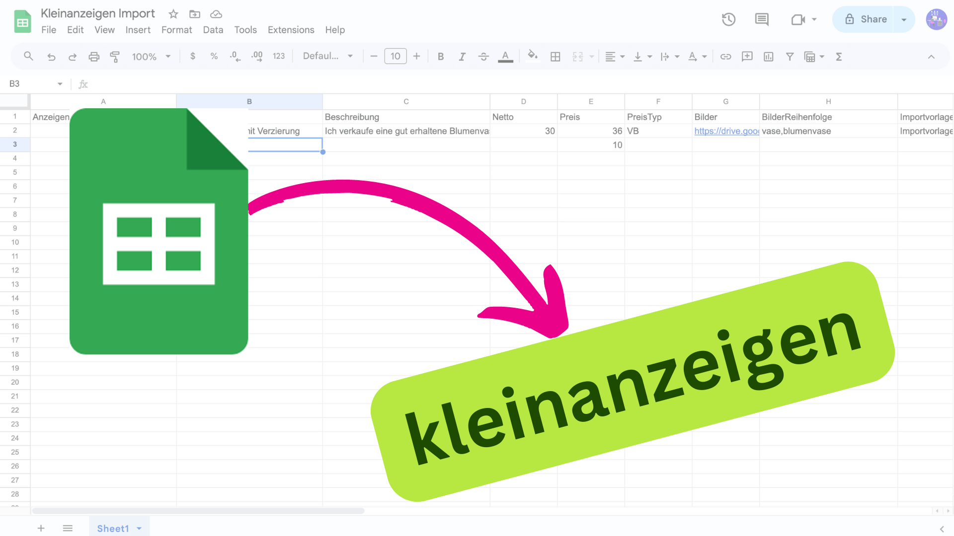Open horizontal align dropdown
Image resolution: width=954 pixels, height=536 pixels.
(615, 57)
